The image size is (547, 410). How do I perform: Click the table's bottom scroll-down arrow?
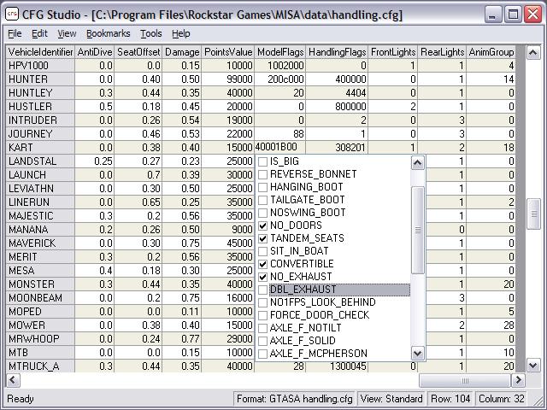(533, 366)
